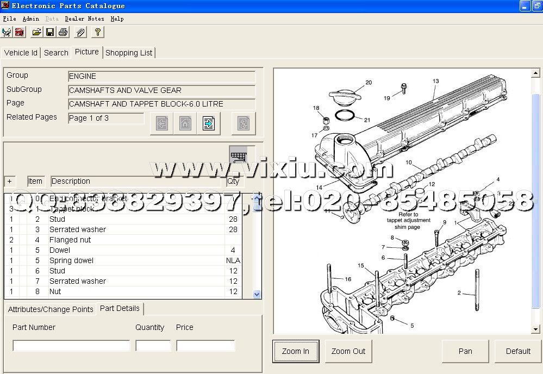Open help with the question mark icon

(97, 32)
